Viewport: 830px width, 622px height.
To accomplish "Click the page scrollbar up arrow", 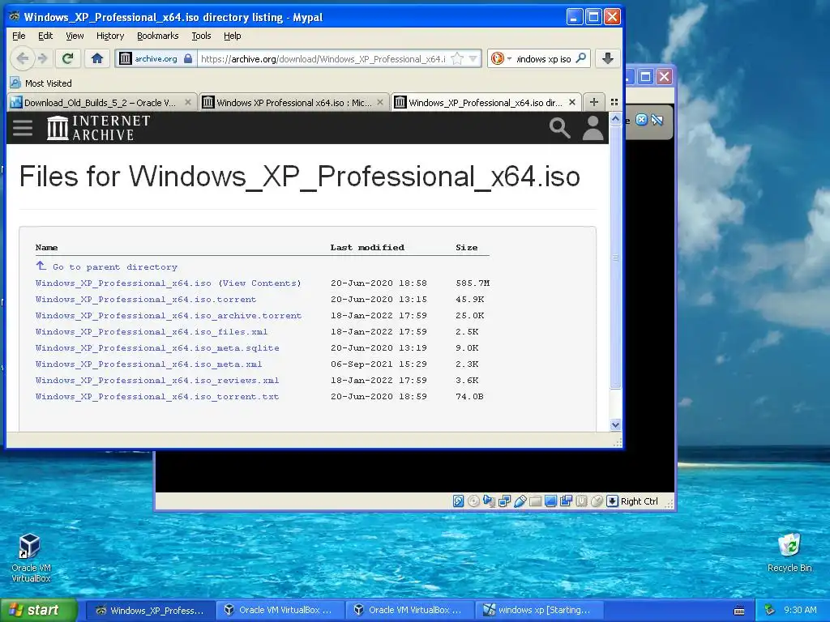I will (614, 120).
